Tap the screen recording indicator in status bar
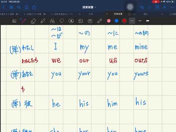The image size is (176, 132). pyautogui.click(x=155, y=2)
